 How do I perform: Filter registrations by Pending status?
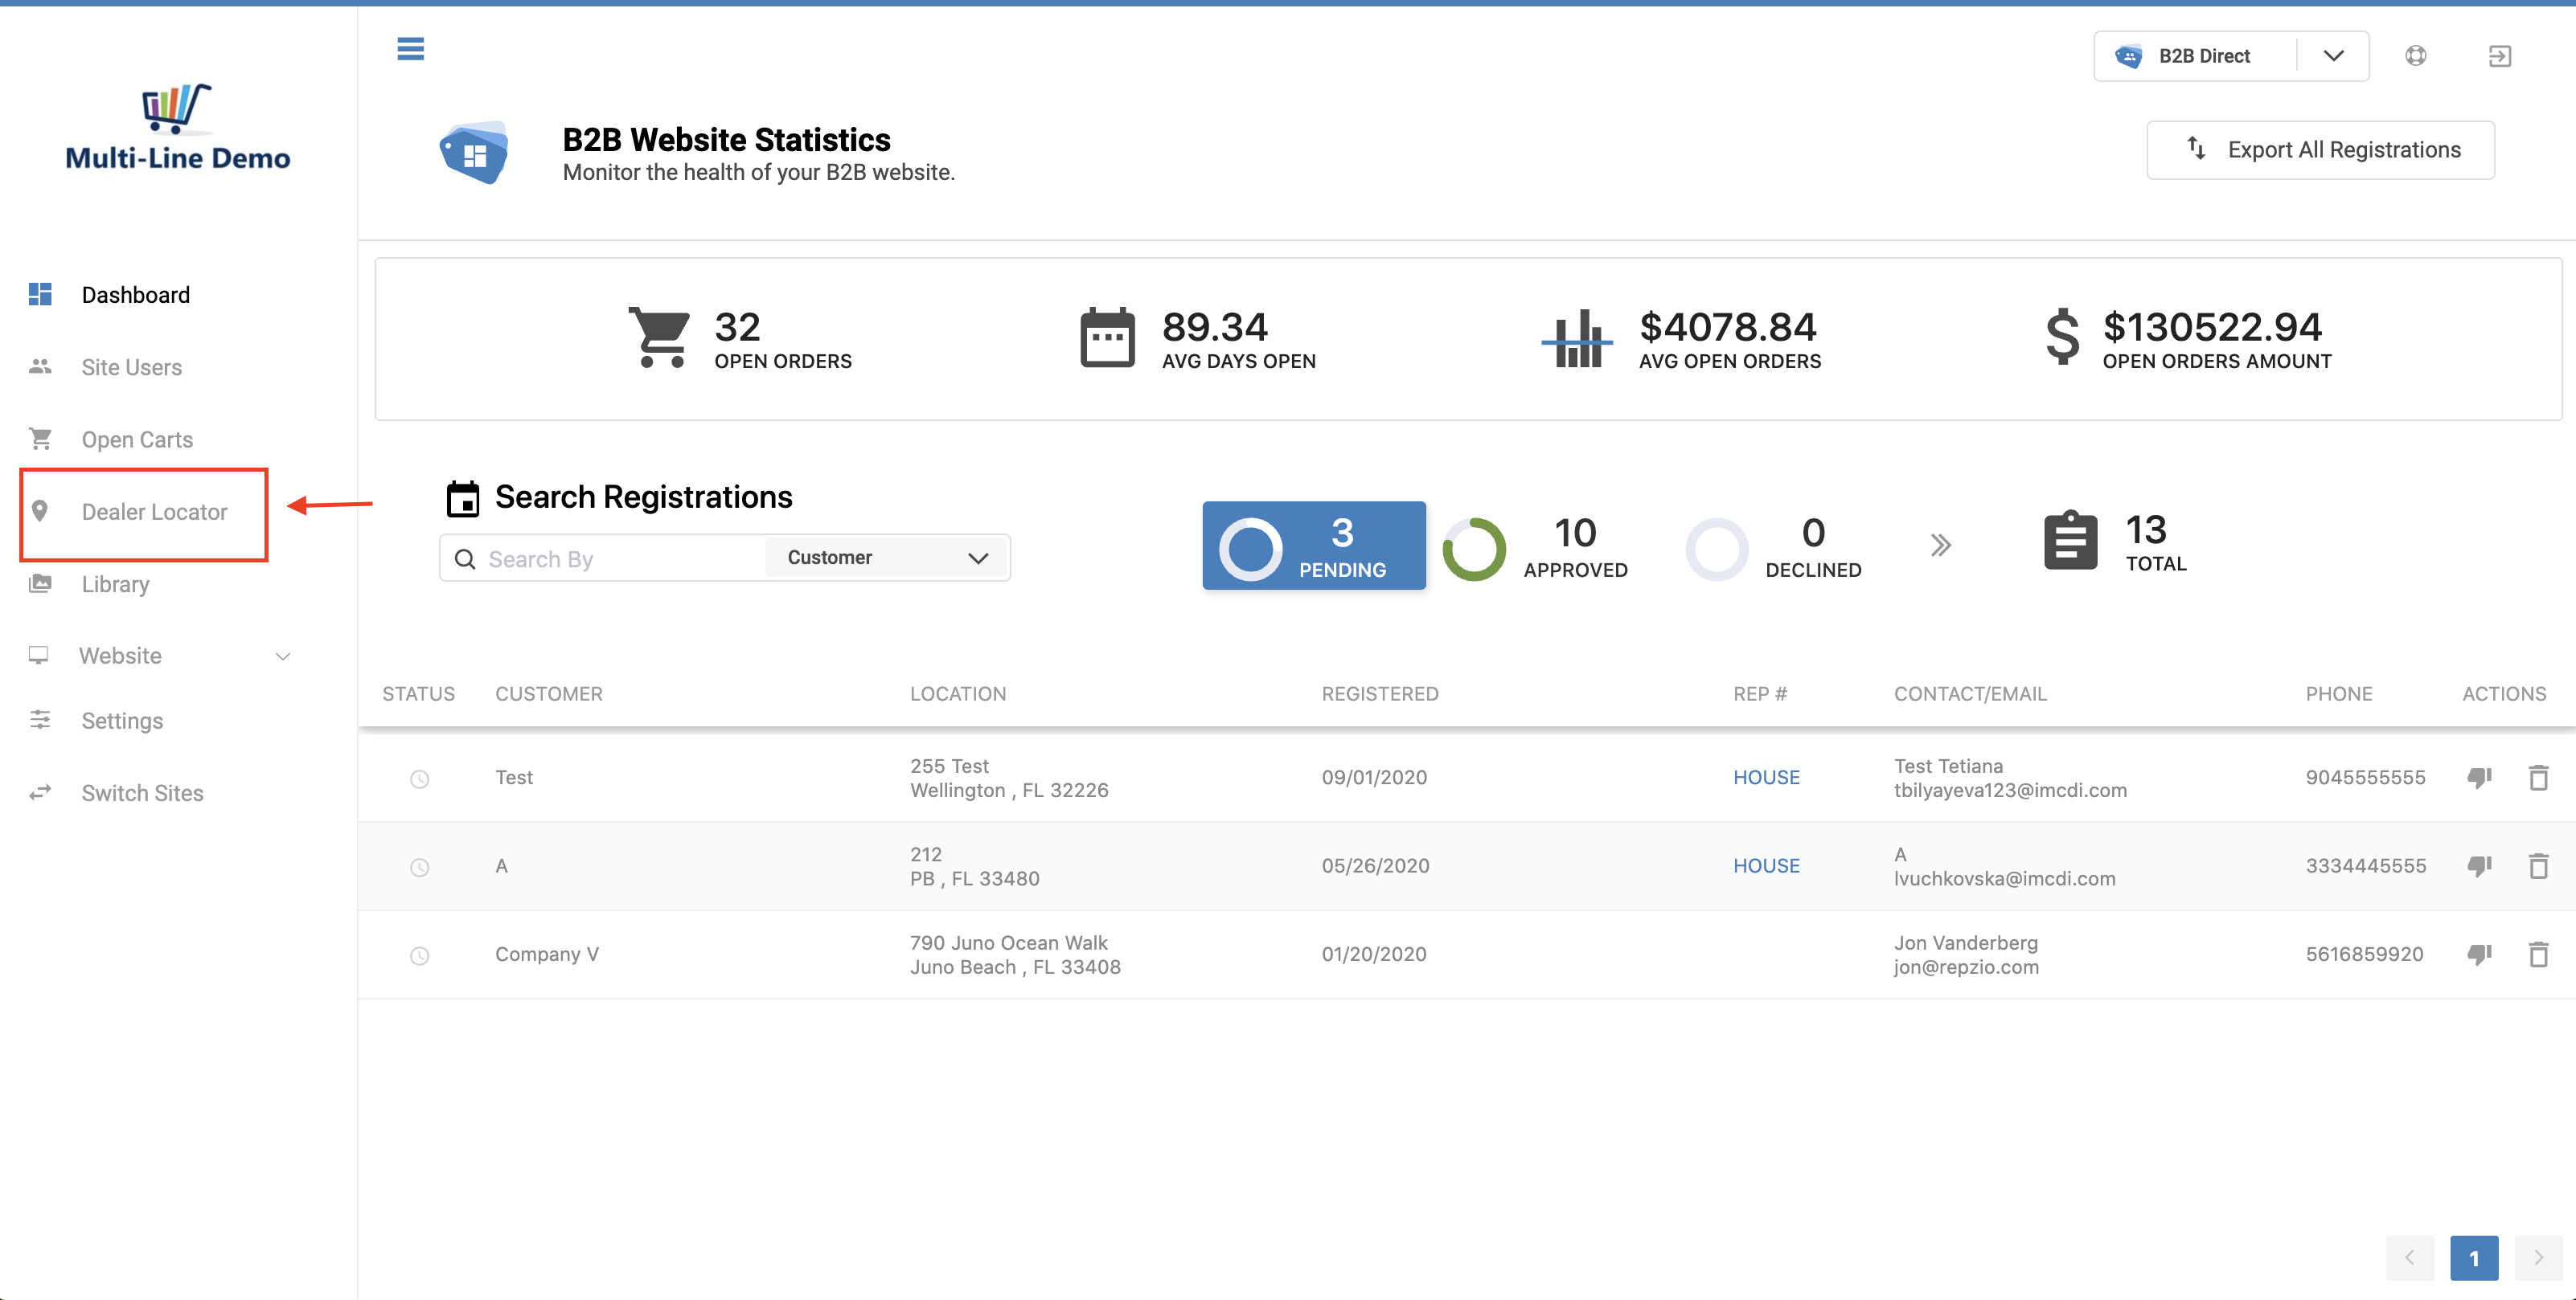point(1313,546)
